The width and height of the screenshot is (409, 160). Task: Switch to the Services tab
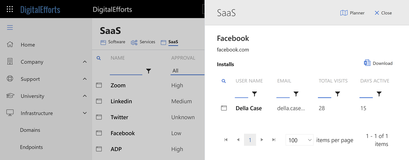pyautogui.click(x=143, y=42)
